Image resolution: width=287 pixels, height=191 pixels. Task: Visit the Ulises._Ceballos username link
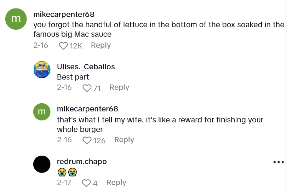click(x=86, y=67)
